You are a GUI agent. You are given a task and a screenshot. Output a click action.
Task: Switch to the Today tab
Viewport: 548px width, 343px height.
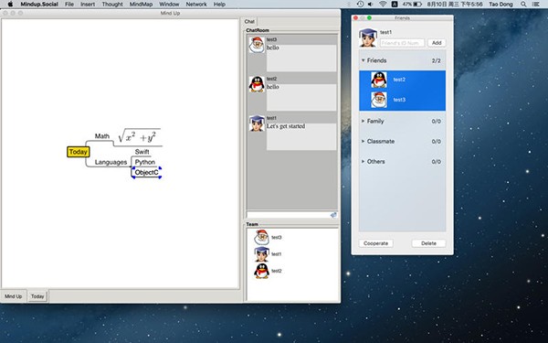(x=37, y=296)
